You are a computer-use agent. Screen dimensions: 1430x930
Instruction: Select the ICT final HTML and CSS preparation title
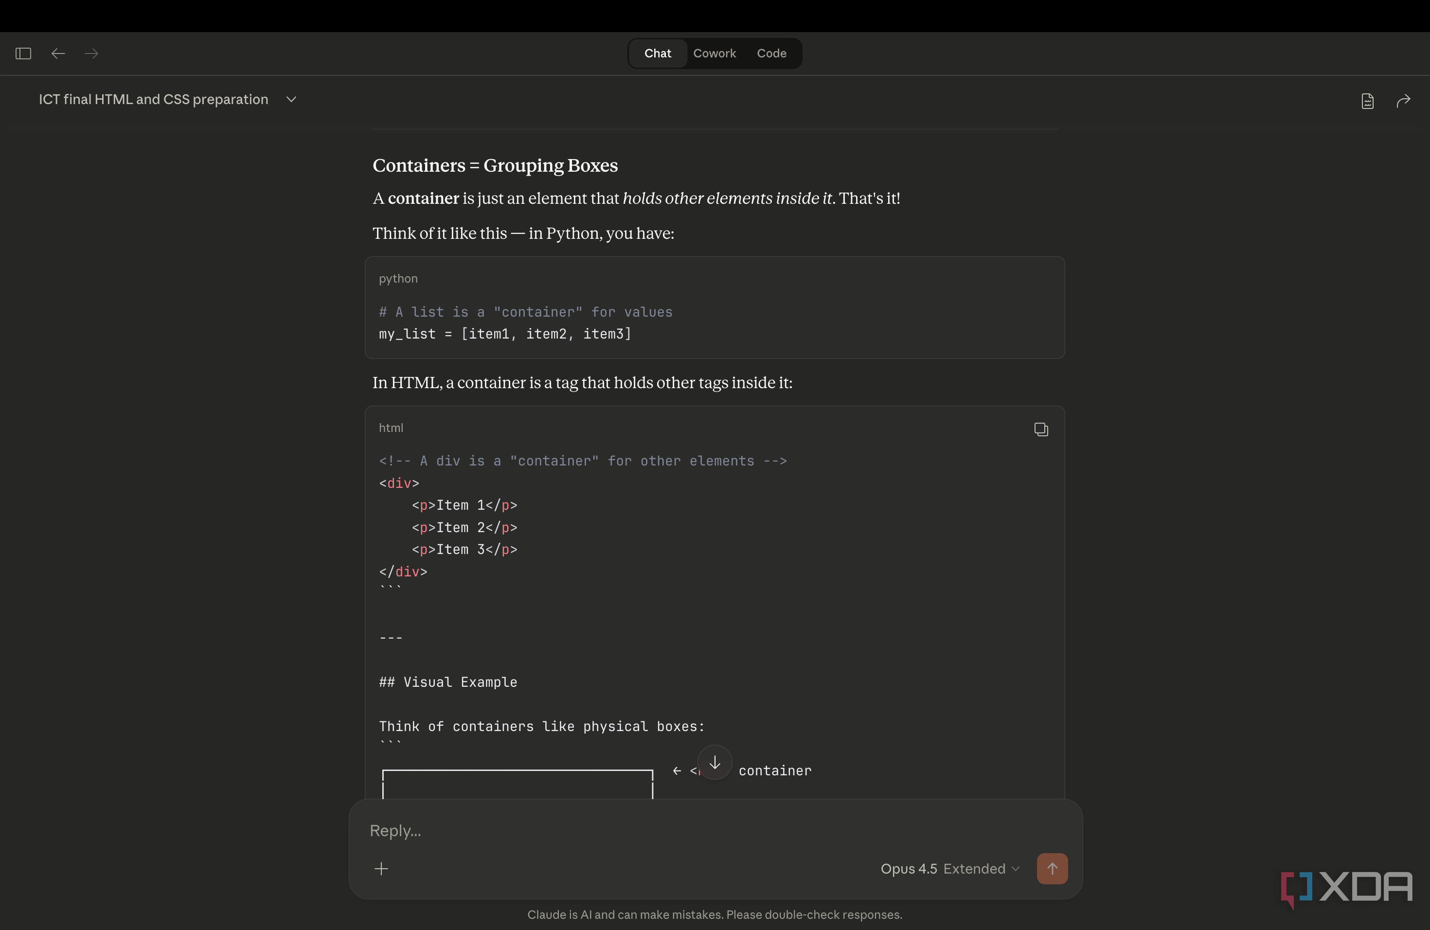tap(153, 99)
